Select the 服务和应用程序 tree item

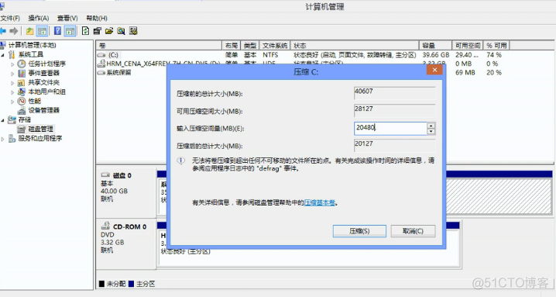point(40,138)
